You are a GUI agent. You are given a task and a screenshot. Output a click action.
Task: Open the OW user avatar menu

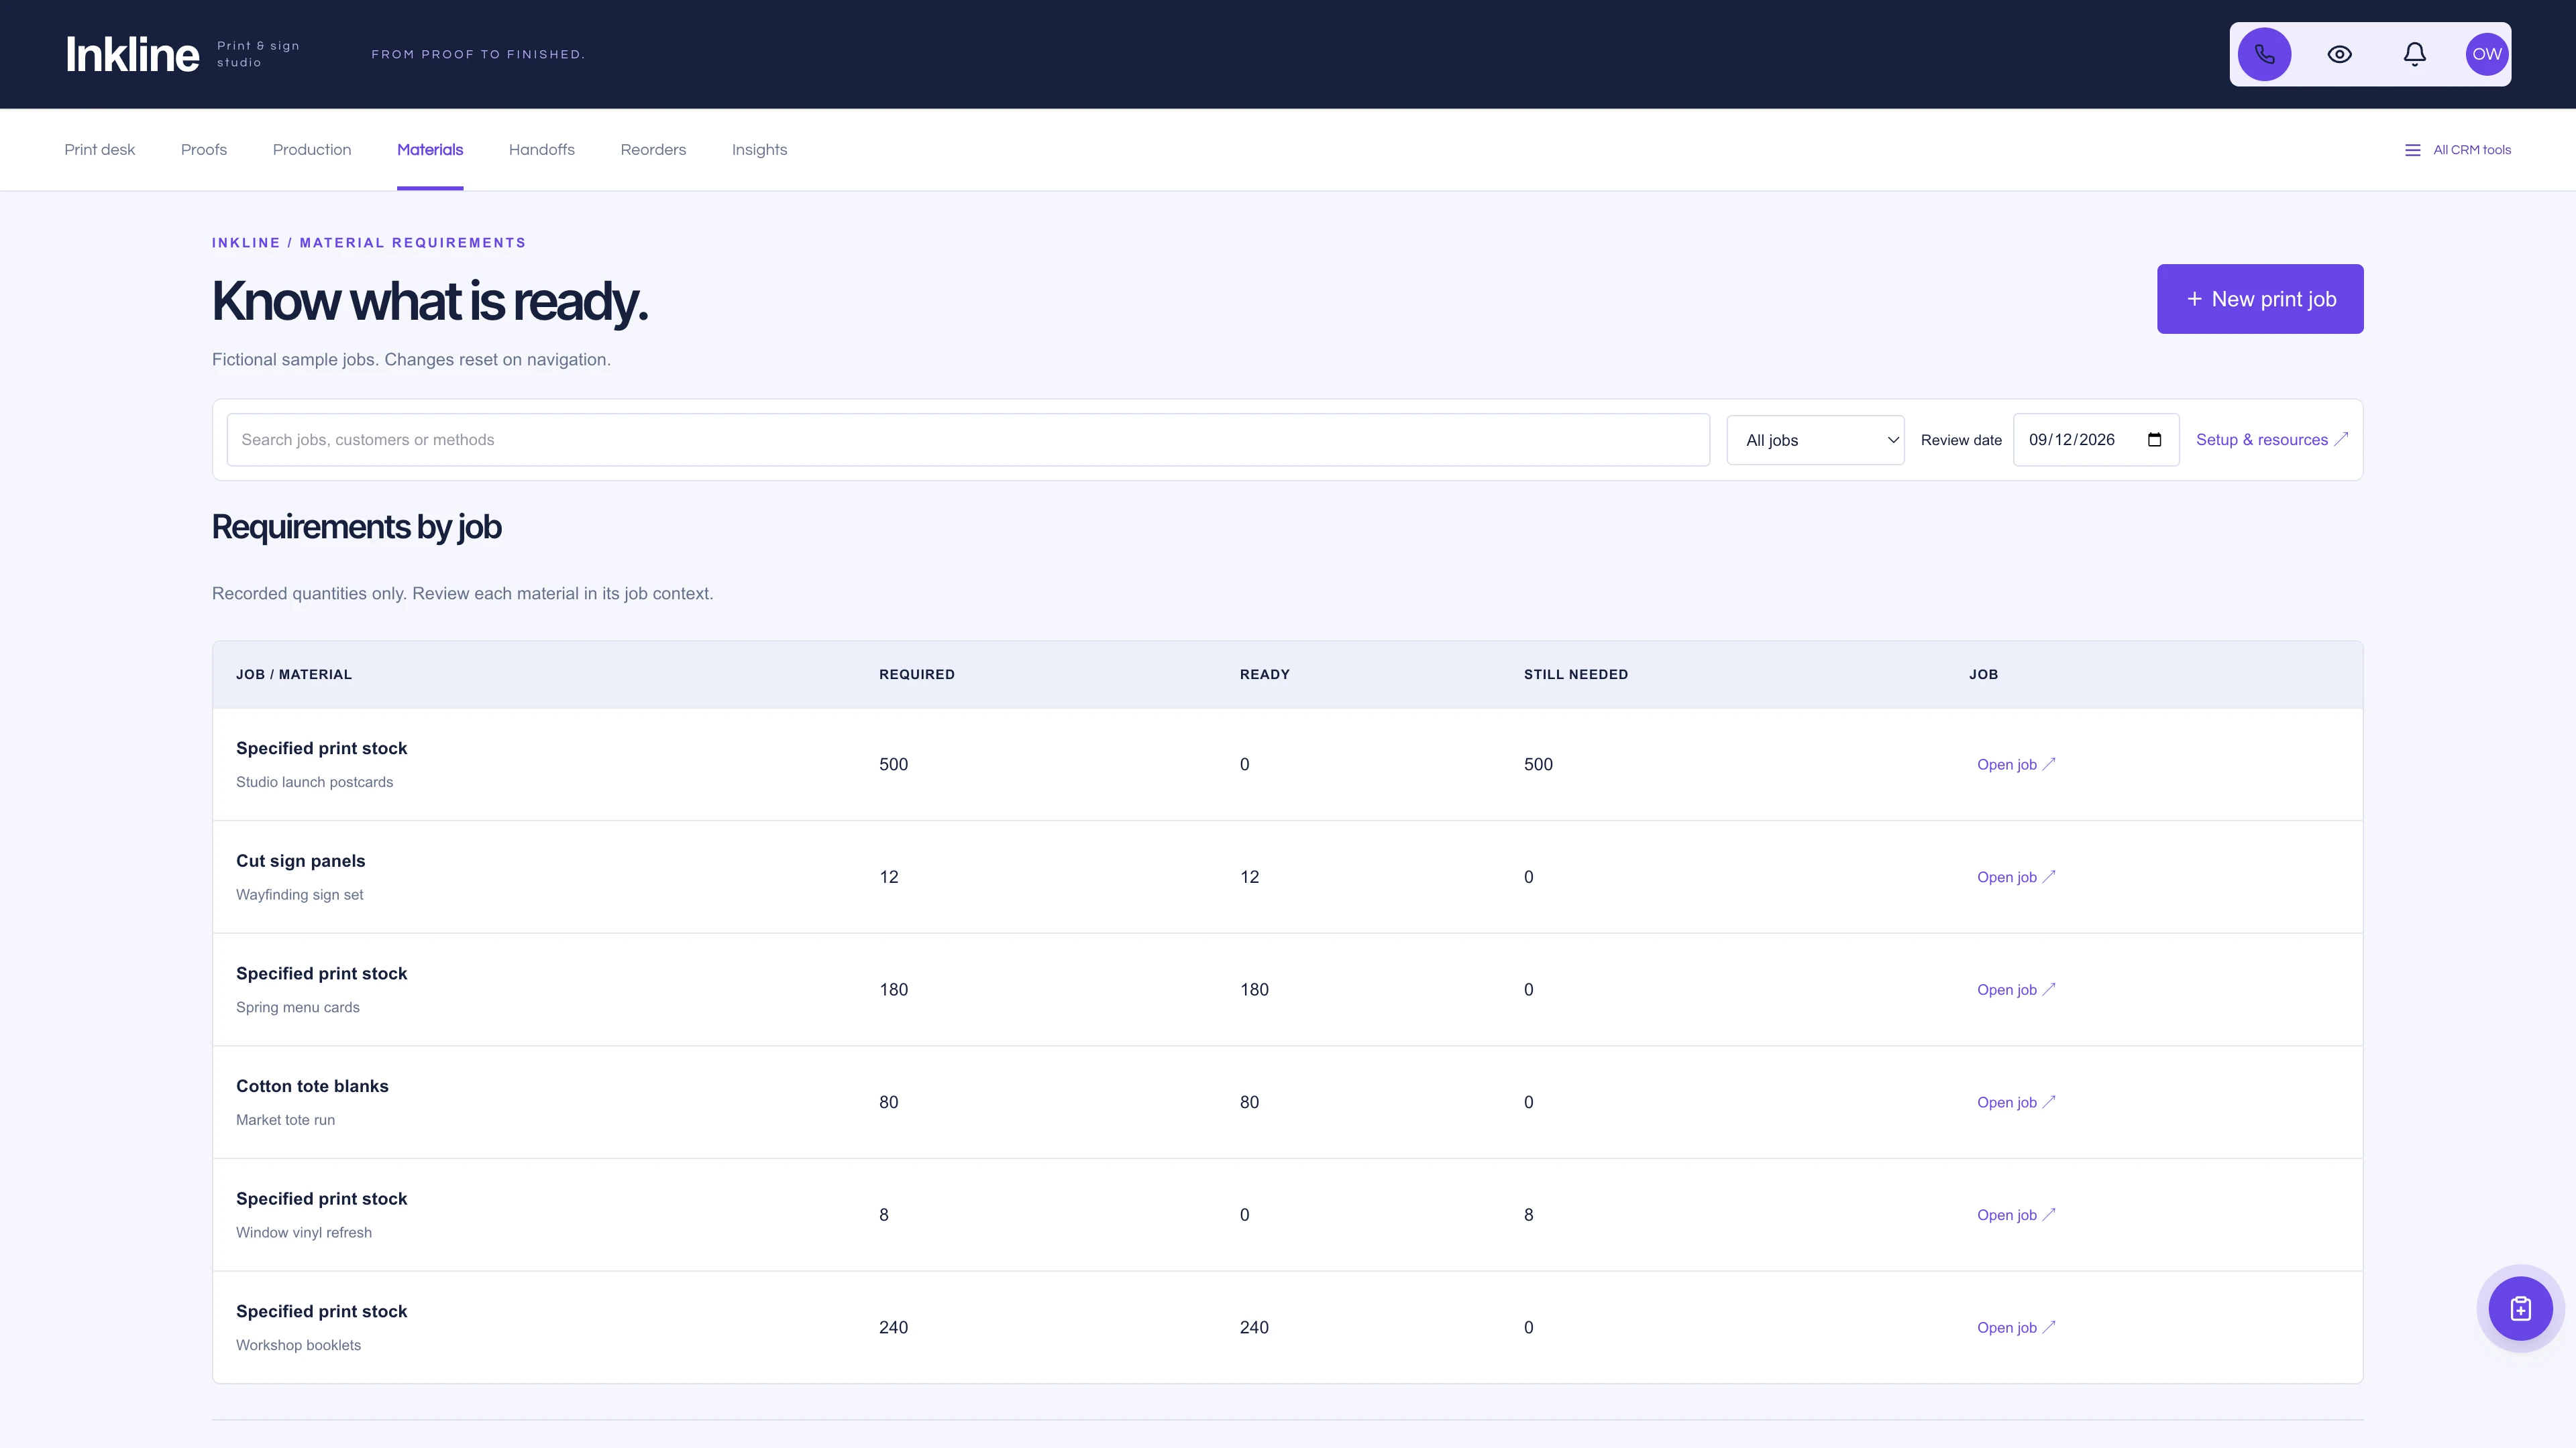coord(2486,54)
